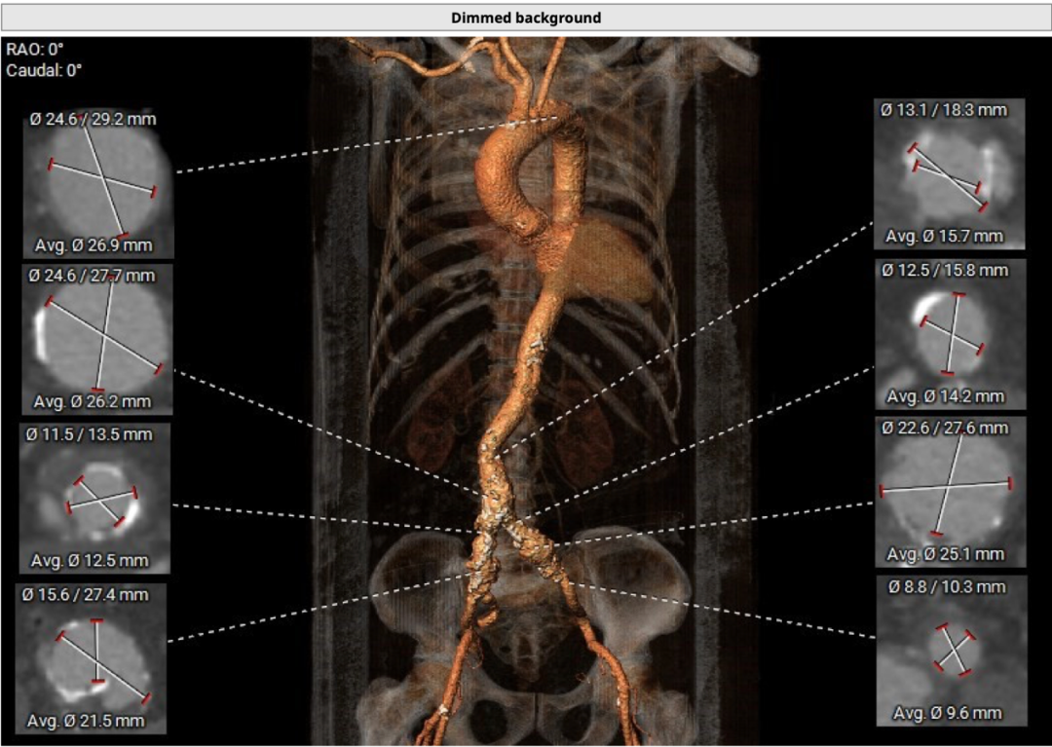Open the cross-section thumbnail averaging 12.5 mm
The height and width of the screenshot is (747, 1052).
(94, 498)
